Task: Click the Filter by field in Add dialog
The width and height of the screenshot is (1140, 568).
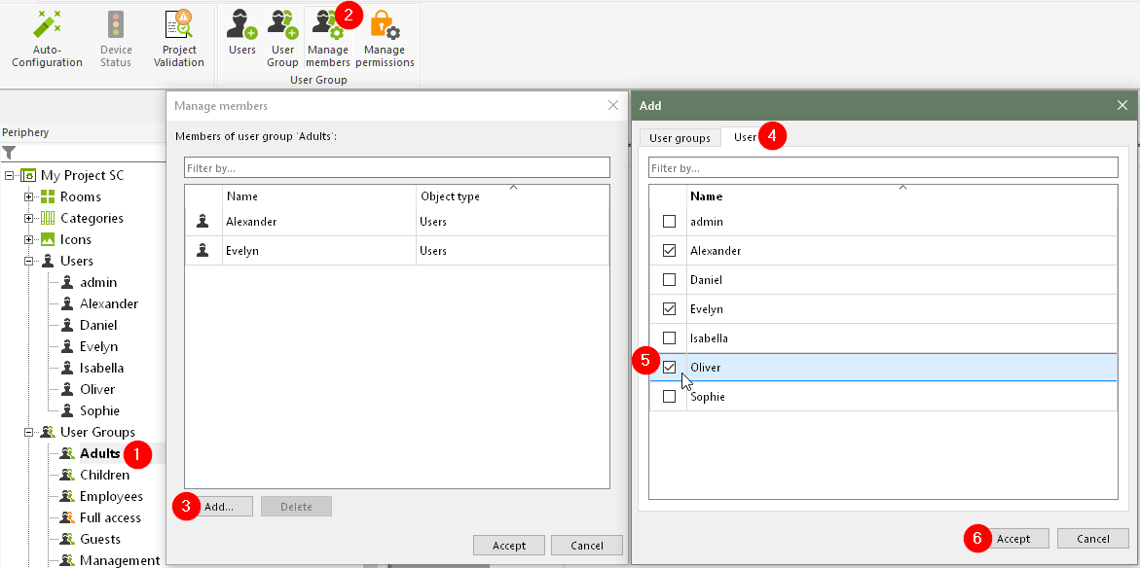Action: click(883, 168)
